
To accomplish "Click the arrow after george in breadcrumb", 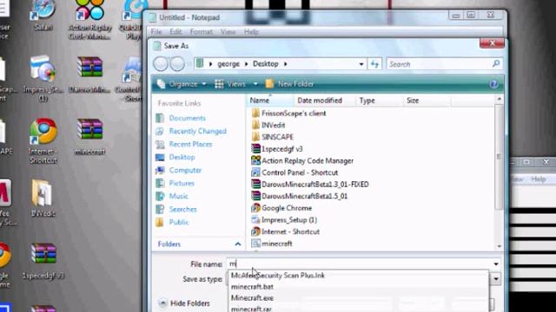I will (246, 64).
